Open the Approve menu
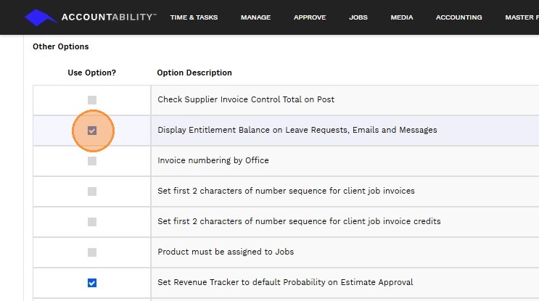This screenshot has width=539, height=301. (310, 17)
